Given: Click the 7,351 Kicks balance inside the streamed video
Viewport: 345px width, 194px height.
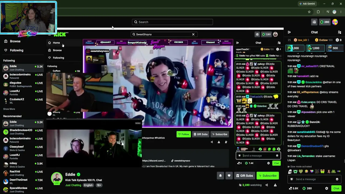Looking at the screenshot, I should [266, 34].
